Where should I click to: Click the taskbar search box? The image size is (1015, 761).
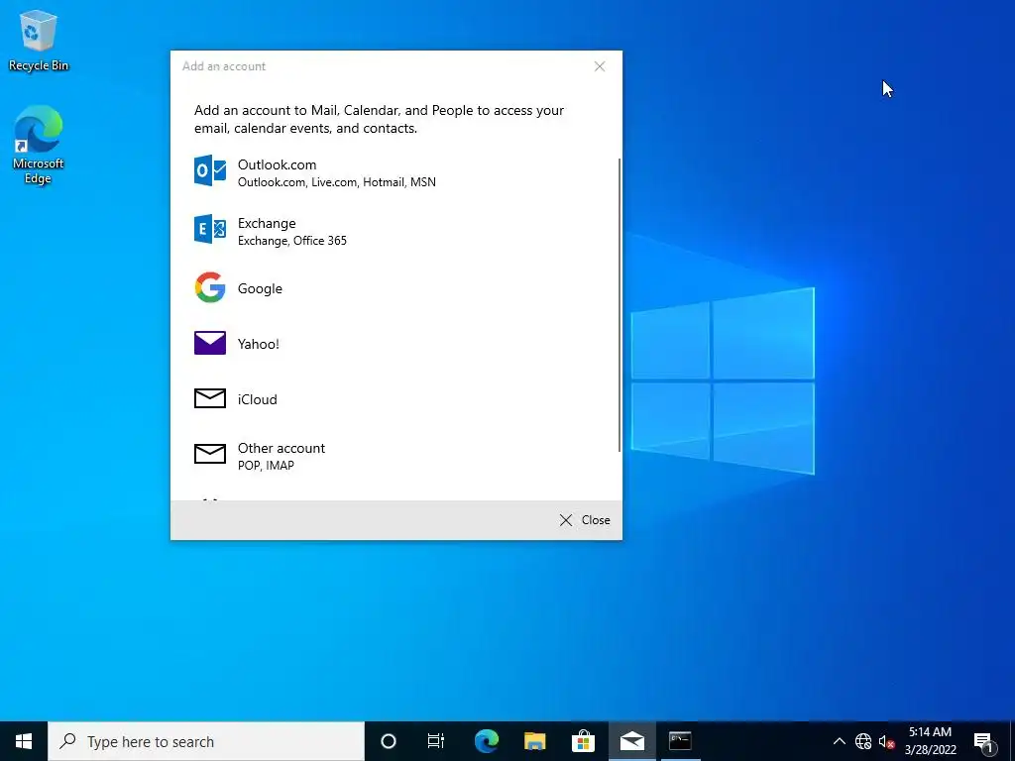(x=206, y=741)
